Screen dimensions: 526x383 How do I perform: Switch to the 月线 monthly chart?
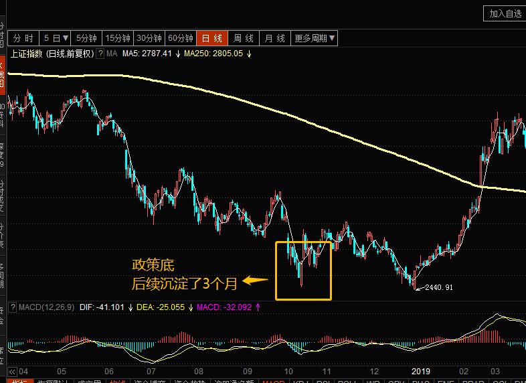[x=275, y=38]
